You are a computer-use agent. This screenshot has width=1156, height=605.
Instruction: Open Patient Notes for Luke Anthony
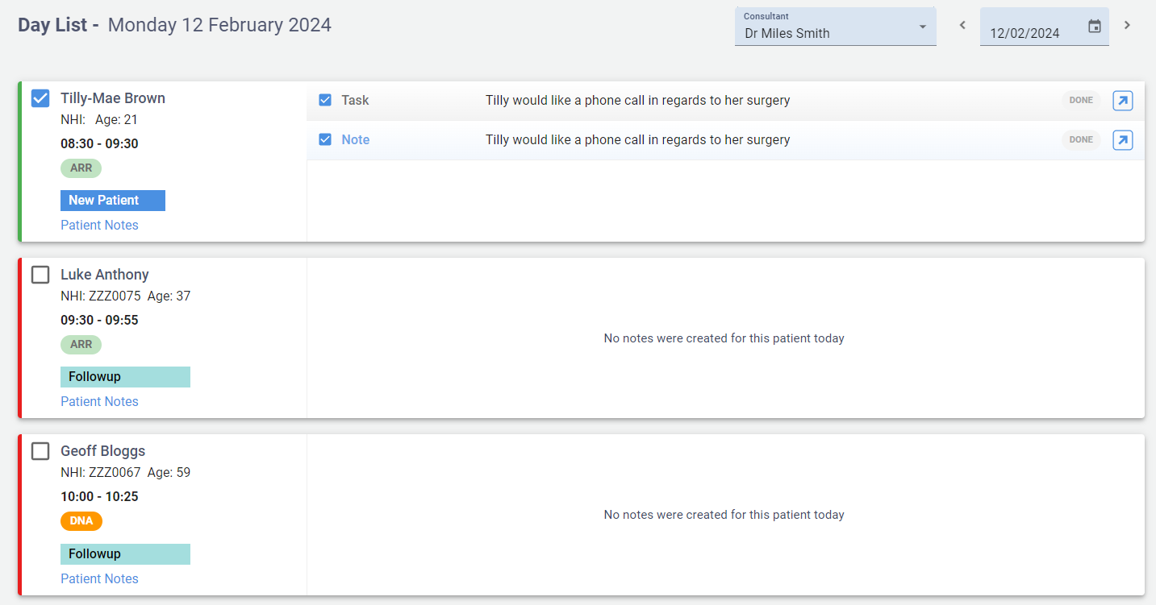coord(99,402)
